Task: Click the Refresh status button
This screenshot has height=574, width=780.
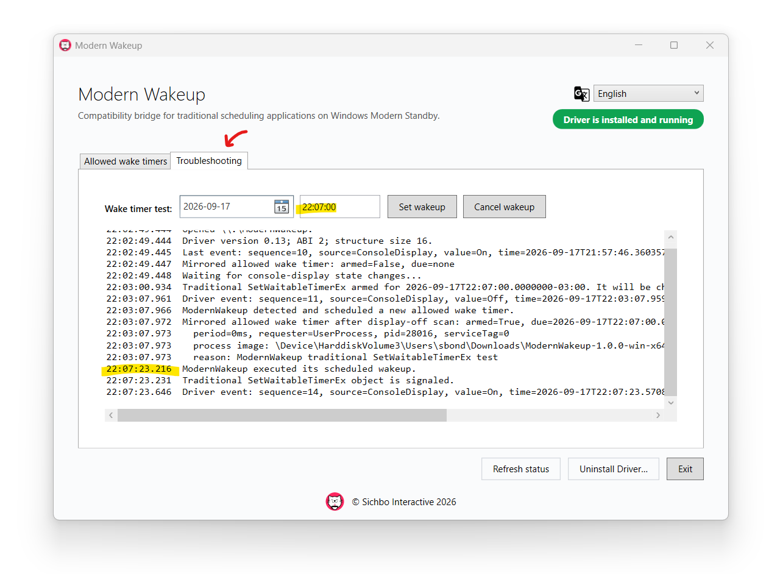Action: (x=521, y=469)
